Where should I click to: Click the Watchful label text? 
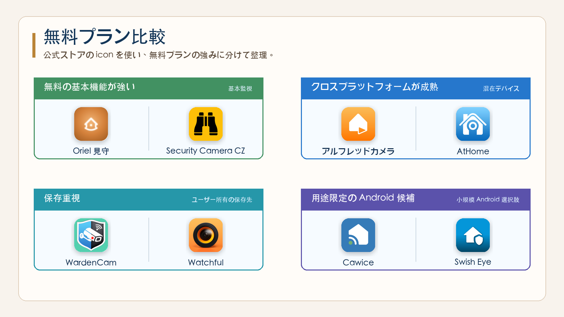click(x=206, y=262)
